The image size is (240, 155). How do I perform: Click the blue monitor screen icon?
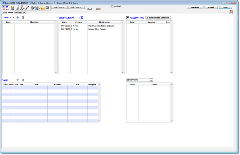(x=47, y=8)
